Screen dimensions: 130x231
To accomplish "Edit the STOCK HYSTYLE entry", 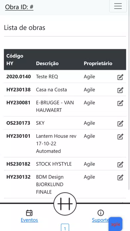I will (120, 164).
